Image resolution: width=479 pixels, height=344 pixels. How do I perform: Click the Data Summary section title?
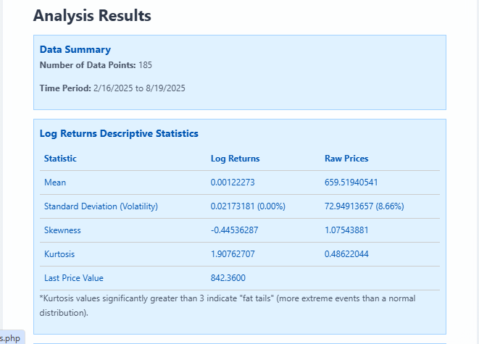click(75, 50)
